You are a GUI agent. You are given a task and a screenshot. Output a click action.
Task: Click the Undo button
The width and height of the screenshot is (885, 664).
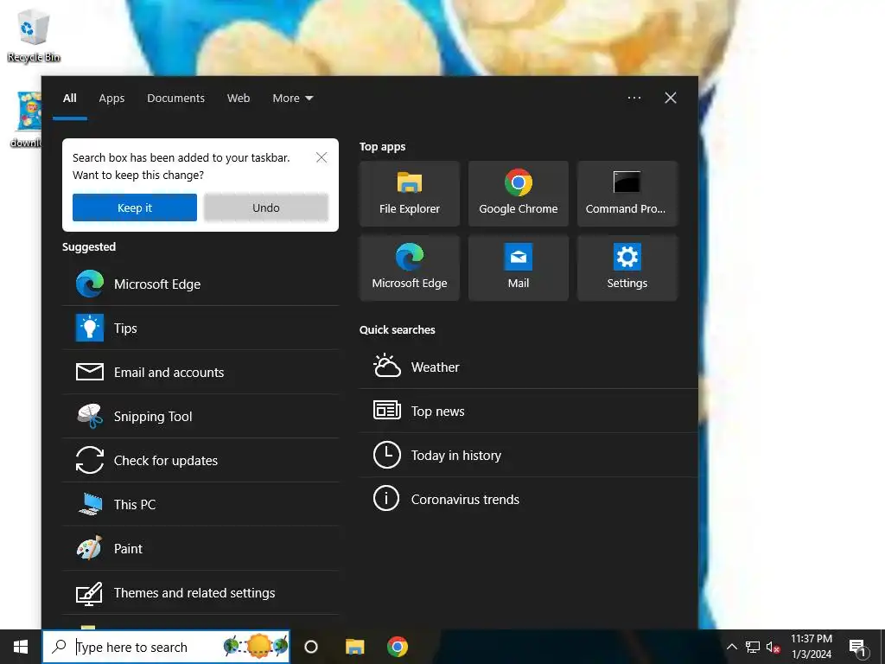pyautogui.click(x=266, y=207)
